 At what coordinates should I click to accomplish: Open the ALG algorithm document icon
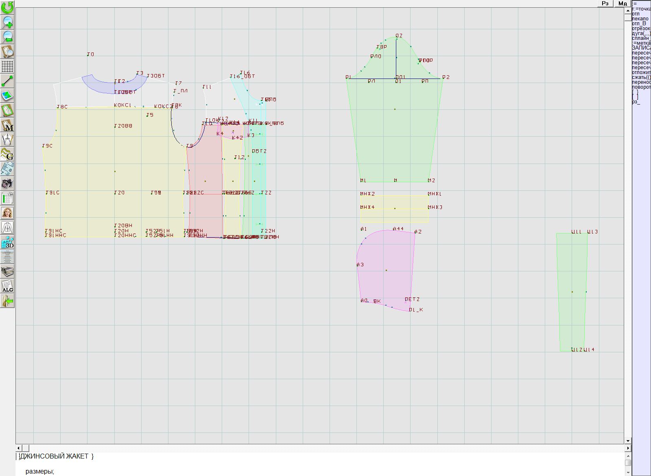(x=7, y=286)
